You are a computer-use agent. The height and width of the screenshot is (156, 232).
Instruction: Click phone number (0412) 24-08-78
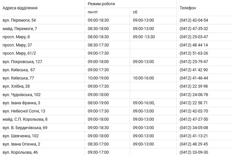point(194,94)
